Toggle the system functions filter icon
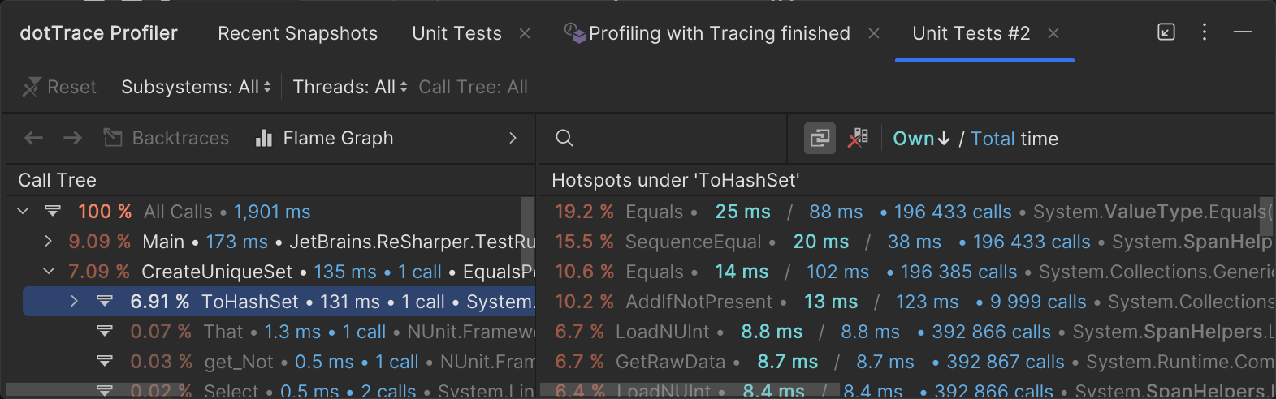The image size is (1276, 399). coord(858,139)
